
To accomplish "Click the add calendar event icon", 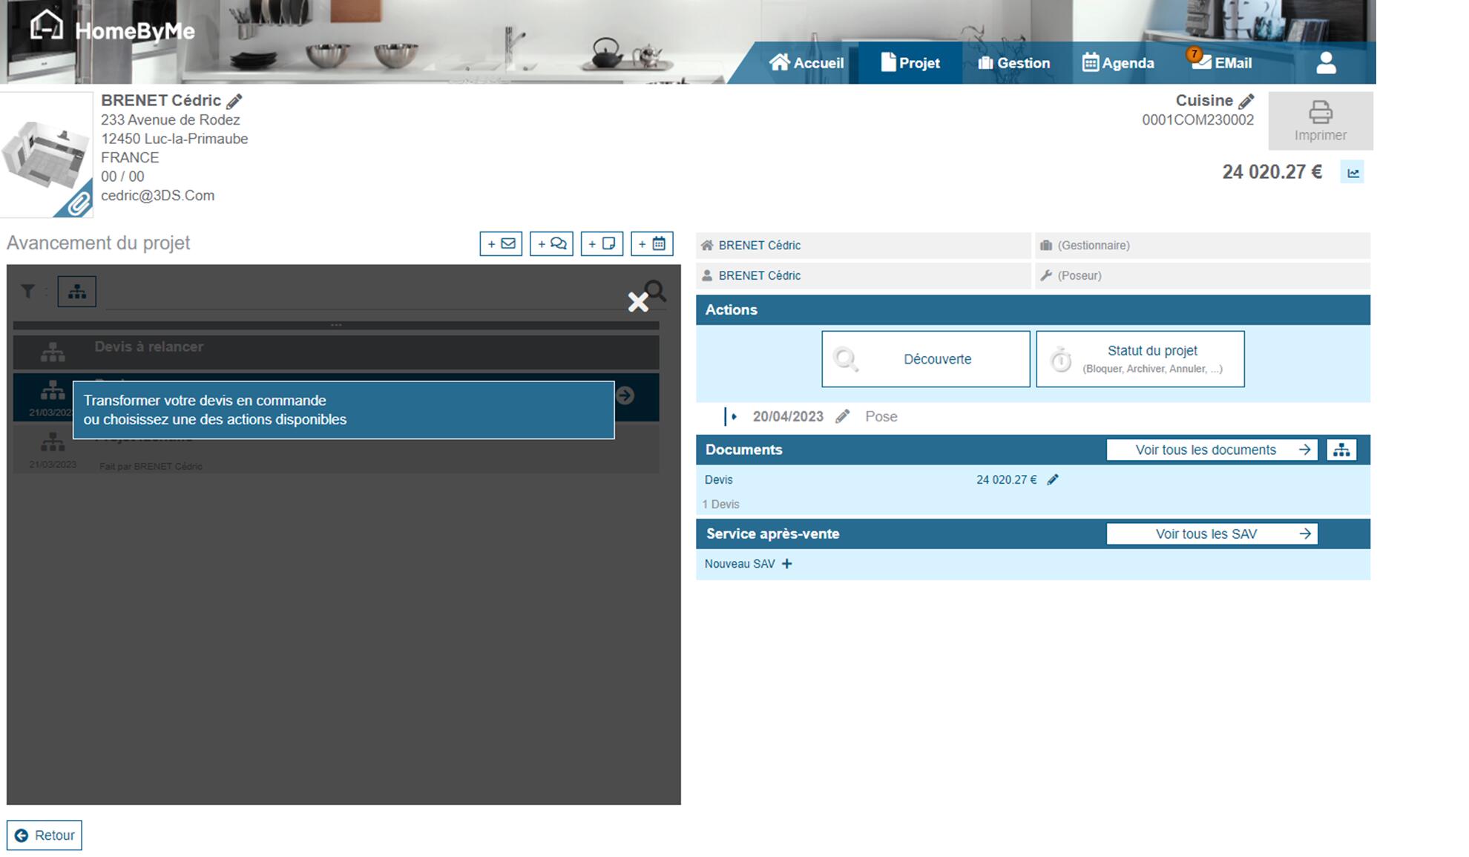I will tap(652, 243).
